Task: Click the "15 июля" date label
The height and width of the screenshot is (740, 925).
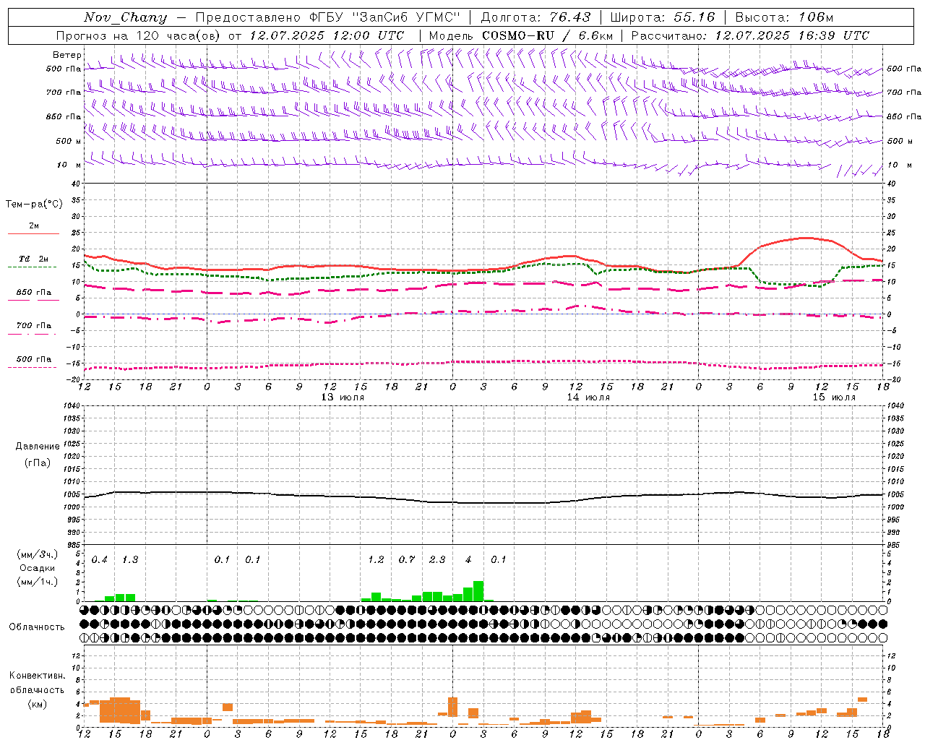Action: pos(833,397)
